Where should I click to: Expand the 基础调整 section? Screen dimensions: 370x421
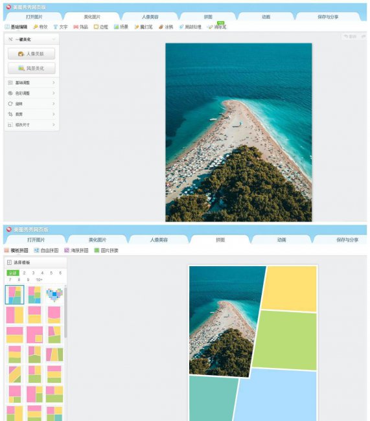32,83
